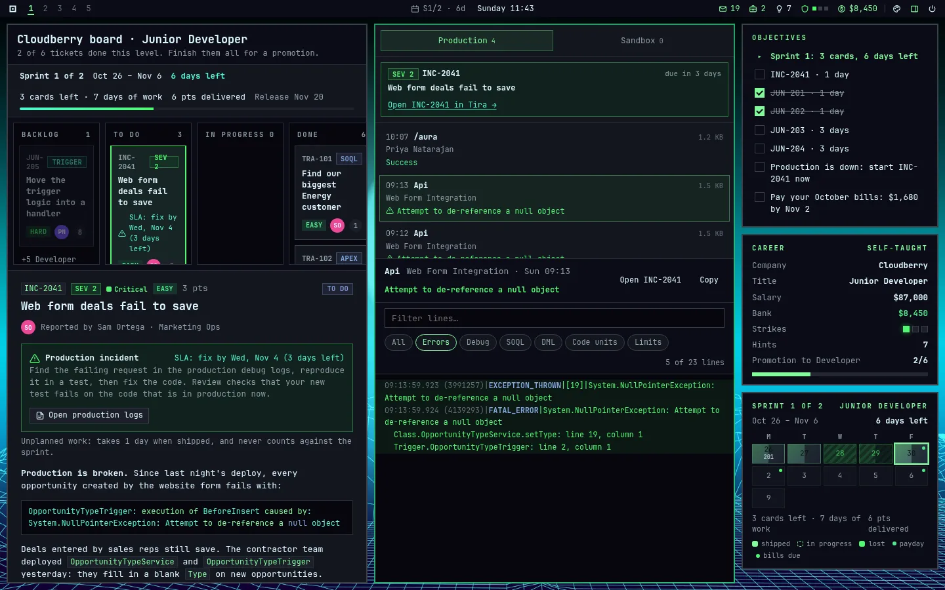The height and width of the screenshot is (590, 945).
Task: Click Open production logs button
Action: pyautogui.click(x=89, y=416)
